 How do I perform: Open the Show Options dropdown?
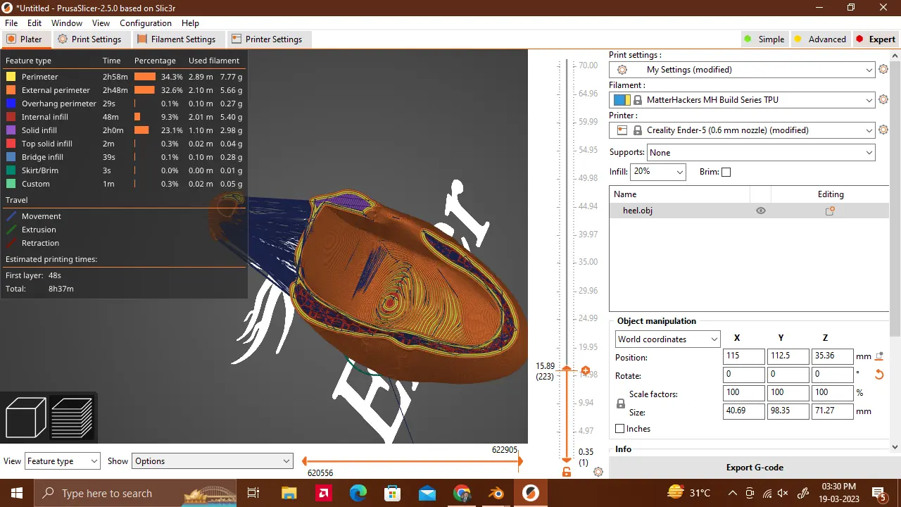[x=212, y=461]
